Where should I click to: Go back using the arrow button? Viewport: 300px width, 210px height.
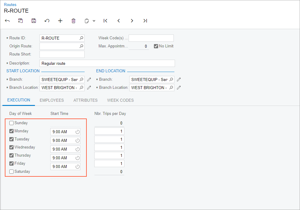[x=7, y=21]
